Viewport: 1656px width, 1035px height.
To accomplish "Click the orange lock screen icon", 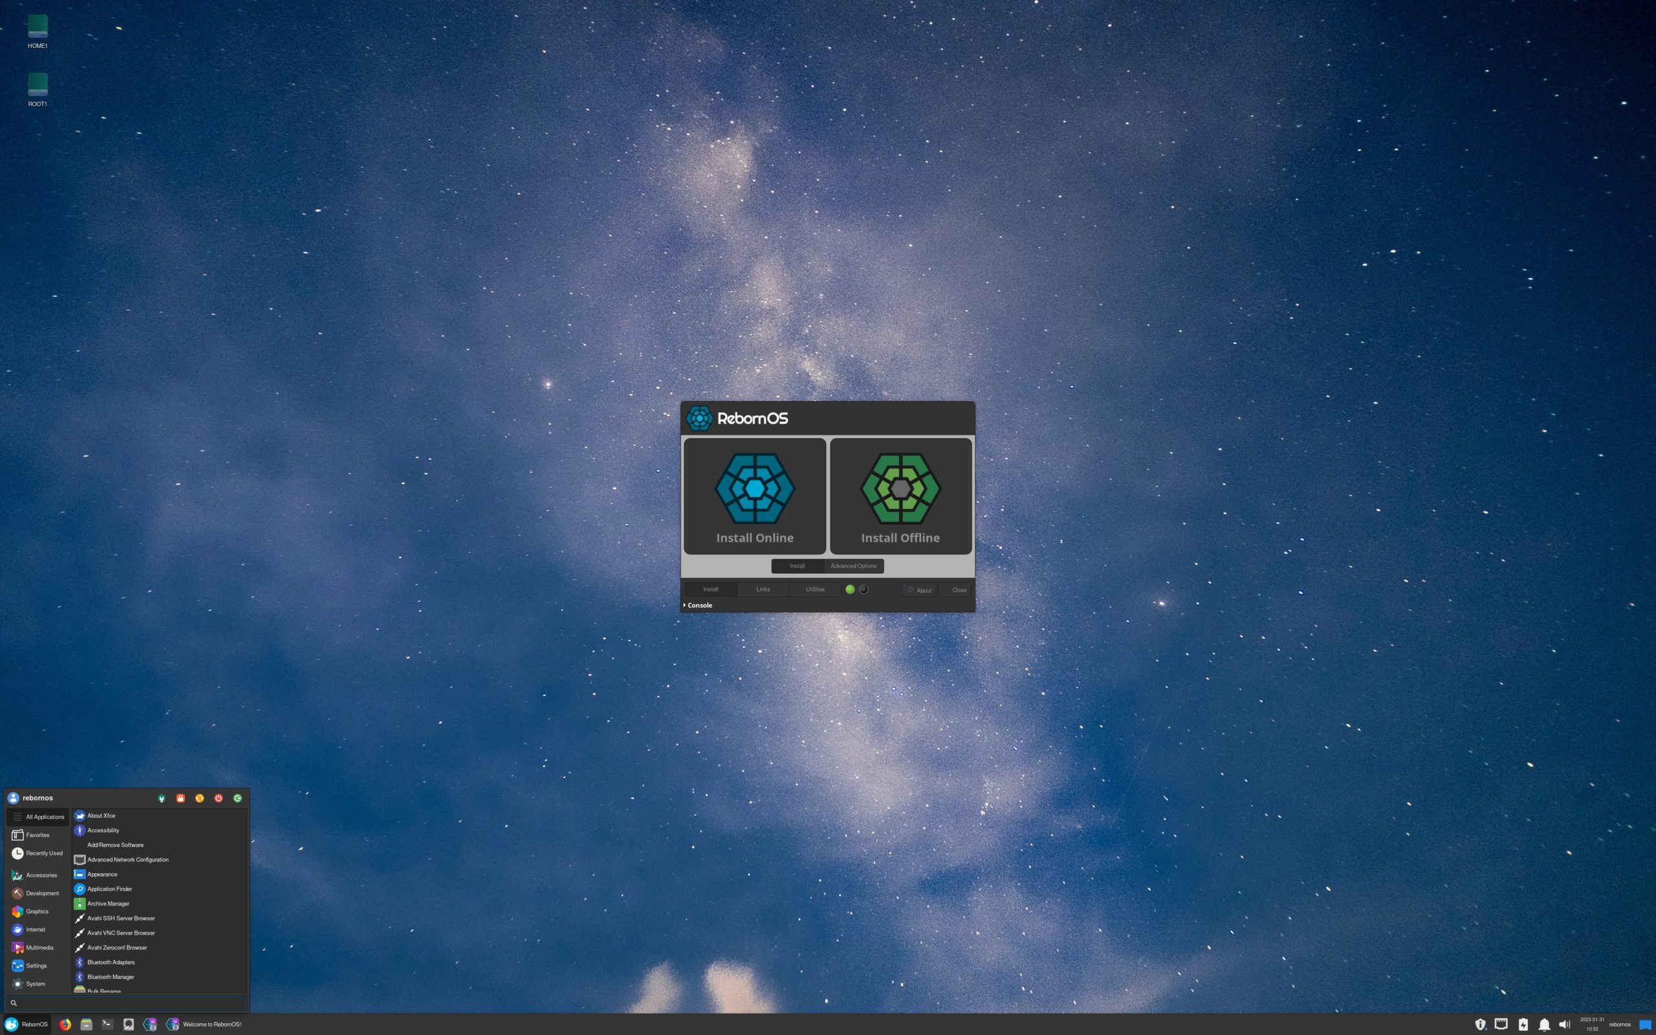I will pyautogui.click(x=180, y=798).
